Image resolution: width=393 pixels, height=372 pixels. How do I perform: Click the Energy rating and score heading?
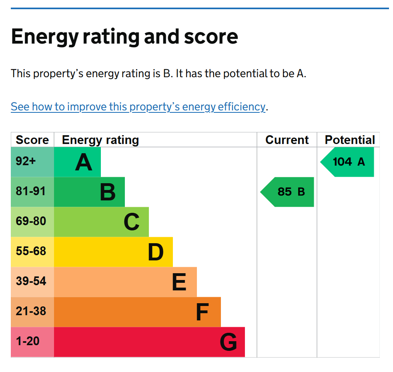(124, 36)
